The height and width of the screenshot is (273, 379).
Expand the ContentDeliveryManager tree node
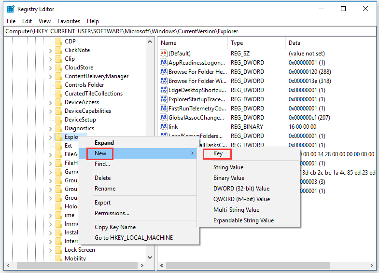click(51, 76)
